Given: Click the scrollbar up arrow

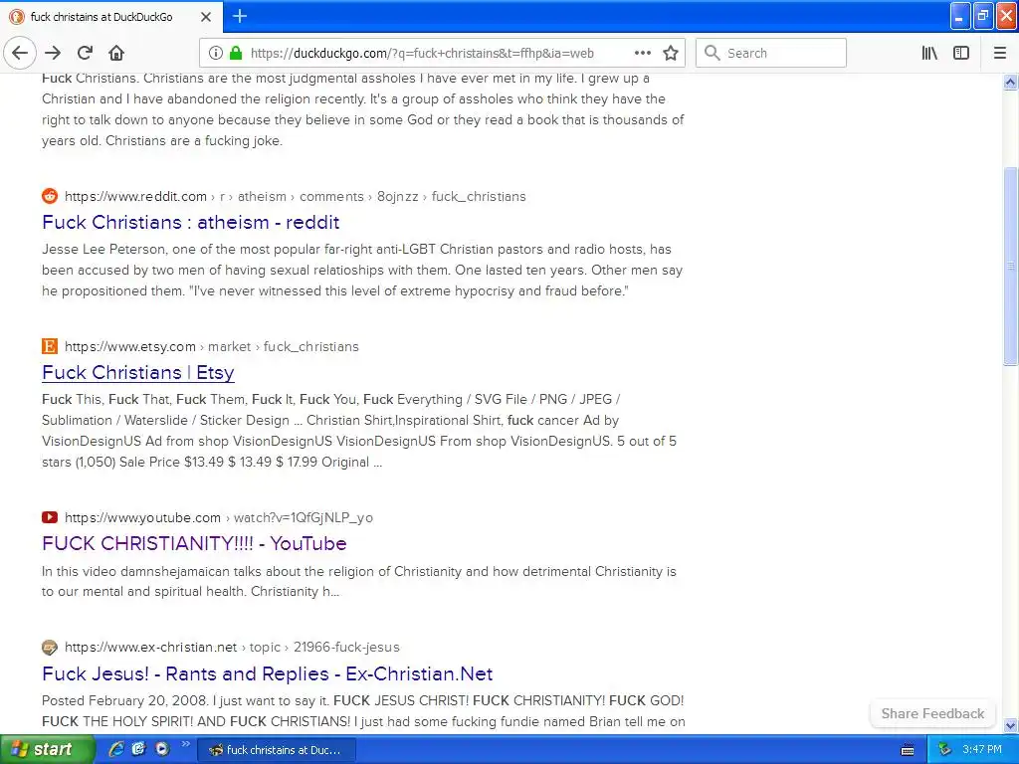Looking at the screenshot, I should [1010, 82].
